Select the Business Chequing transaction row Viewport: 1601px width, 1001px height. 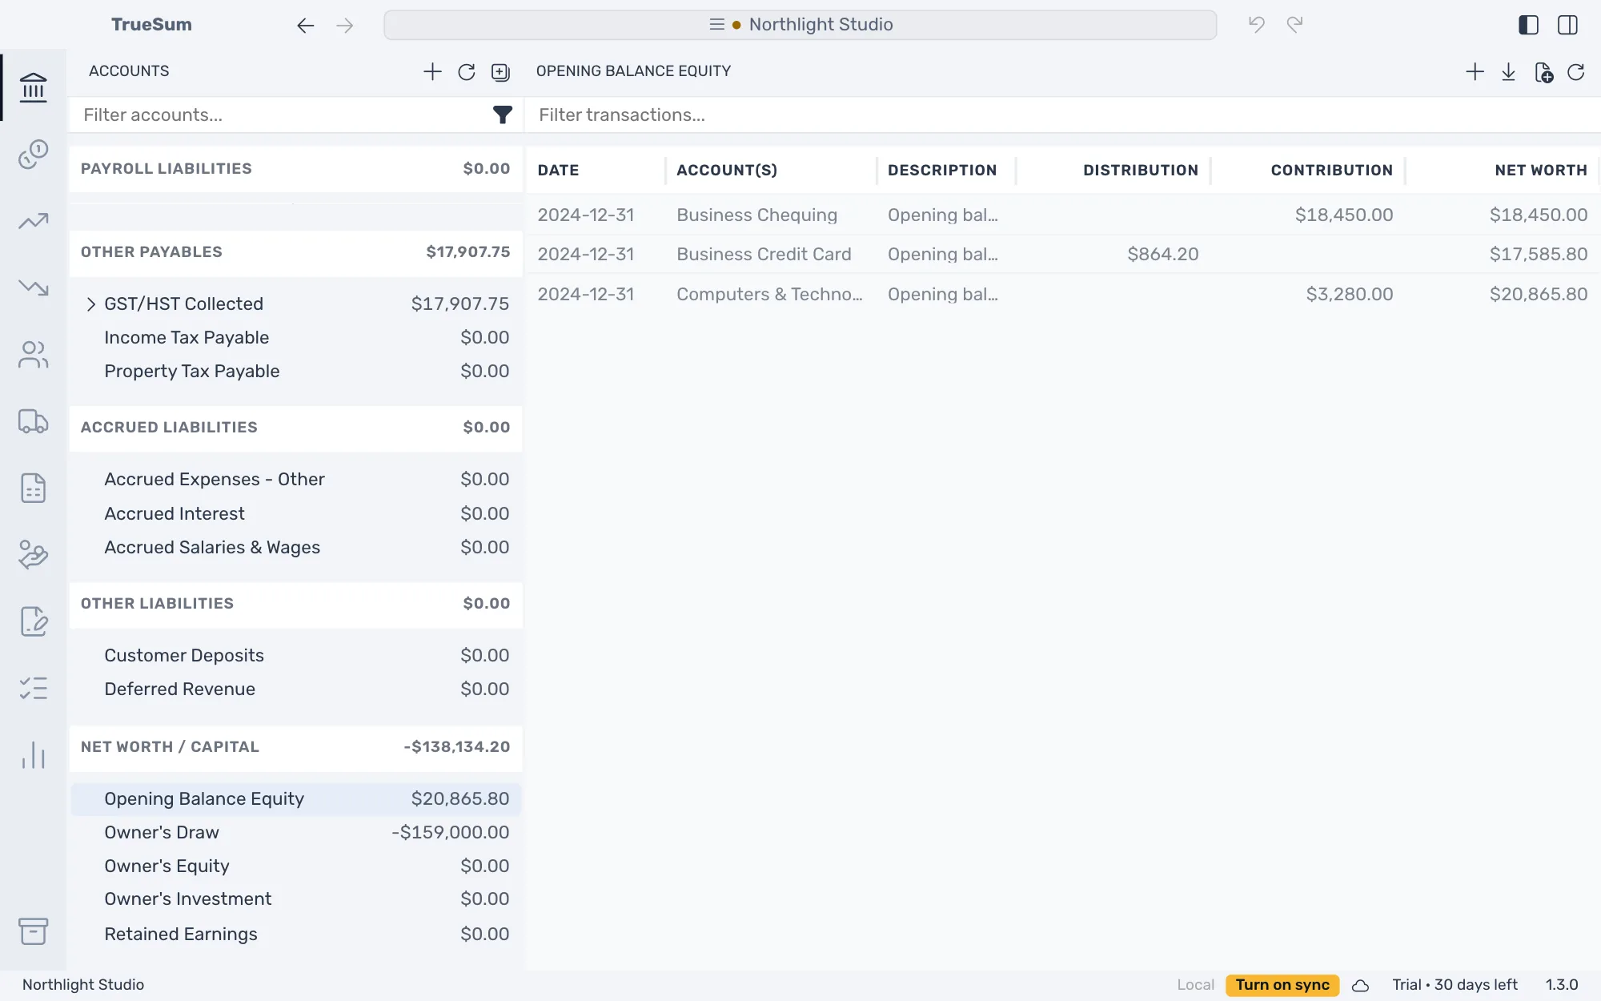(1062, 215)
